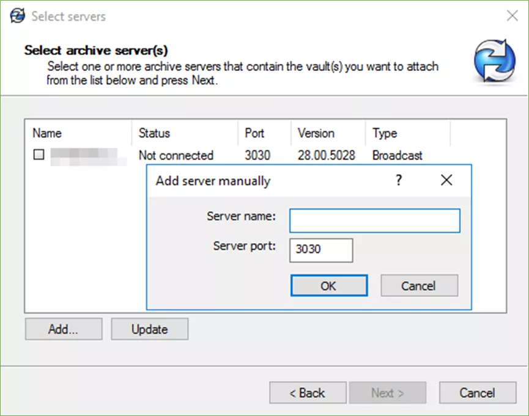Cancel the Add server manually dialog
The width and height of the screenshot is (529, 416).
[419, 285]
